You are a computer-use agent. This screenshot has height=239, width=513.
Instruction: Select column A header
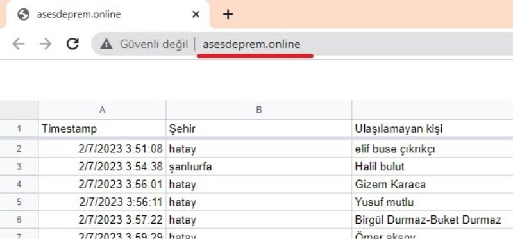coord(102,110)
